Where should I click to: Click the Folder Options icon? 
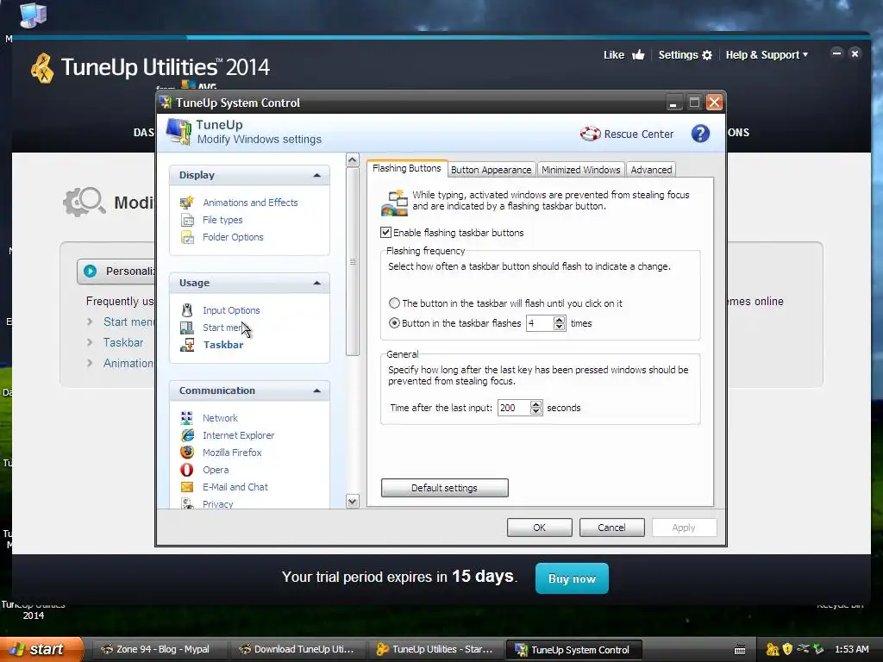click(x=187, y=238)
